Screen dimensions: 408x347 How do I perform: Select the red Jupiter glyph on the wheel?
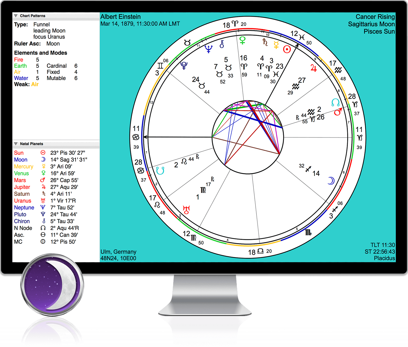coord(314,68)
